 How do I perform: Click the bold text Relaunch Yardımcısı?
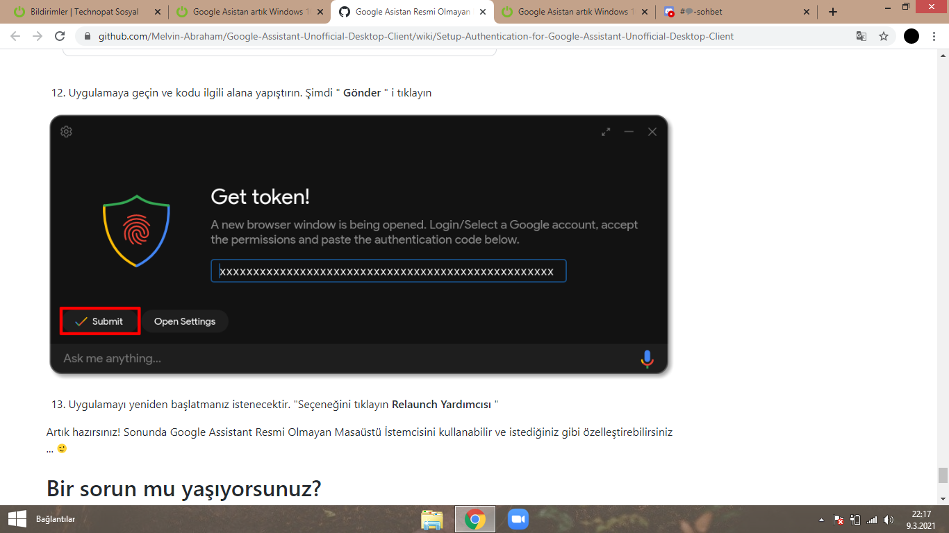click(441, 404)
